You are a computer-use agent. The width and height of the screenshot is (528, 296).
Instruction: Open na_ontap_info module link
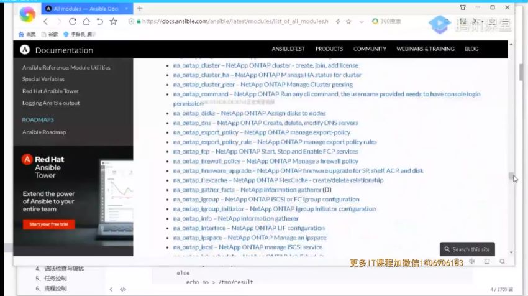235,218
